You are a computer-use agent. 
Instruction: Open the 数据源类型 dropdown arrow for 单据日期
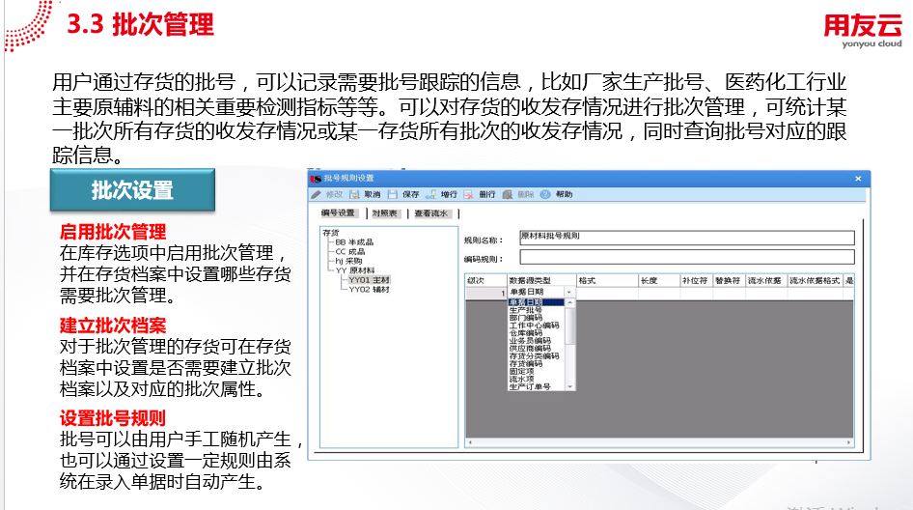point(569,292)
